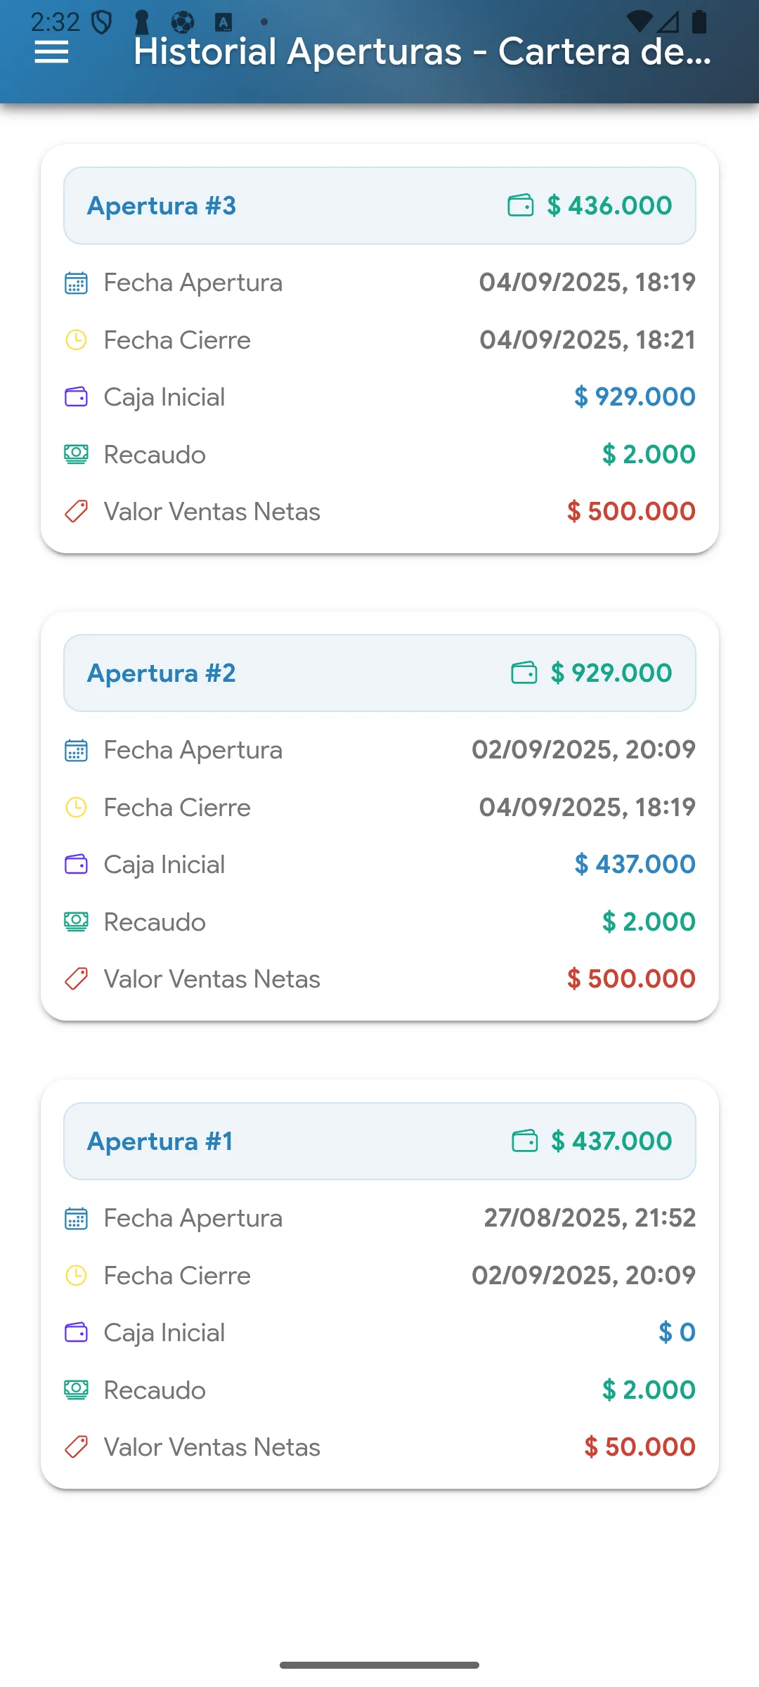Viewport: 759px width, 1687px height.
Task: Tap the red tag icon in Apertura #1
Action: (76, 1447)
